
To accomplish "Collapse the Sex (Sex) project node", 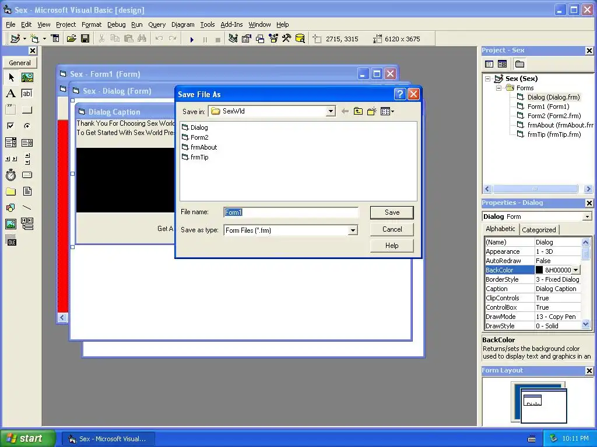I will (488, 79).
